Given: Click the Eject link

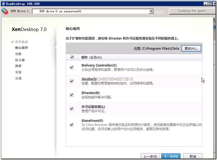Looking at the screenshot, I should click(159, 12).
